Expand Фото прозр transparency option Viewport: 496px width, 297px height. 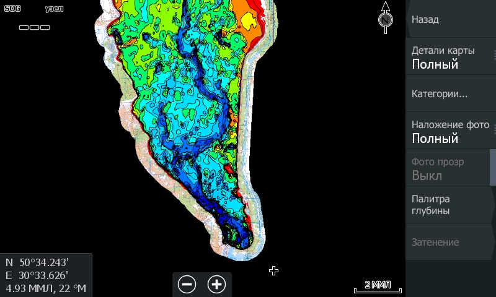coord(450,168)
